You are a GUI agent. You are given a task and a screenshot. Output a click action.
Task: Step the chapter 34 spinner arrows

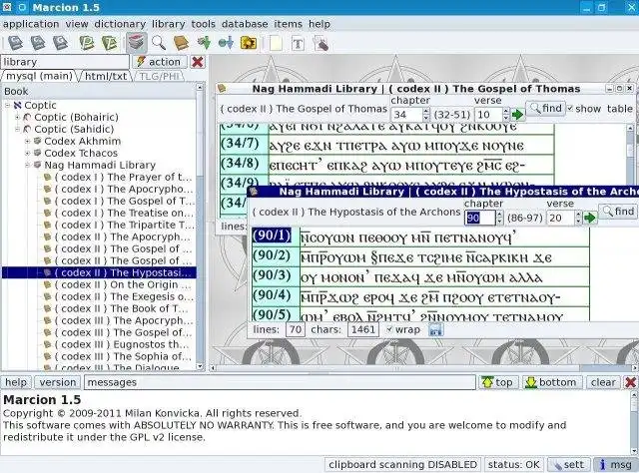pyautogui.click(x=426, y=115)
